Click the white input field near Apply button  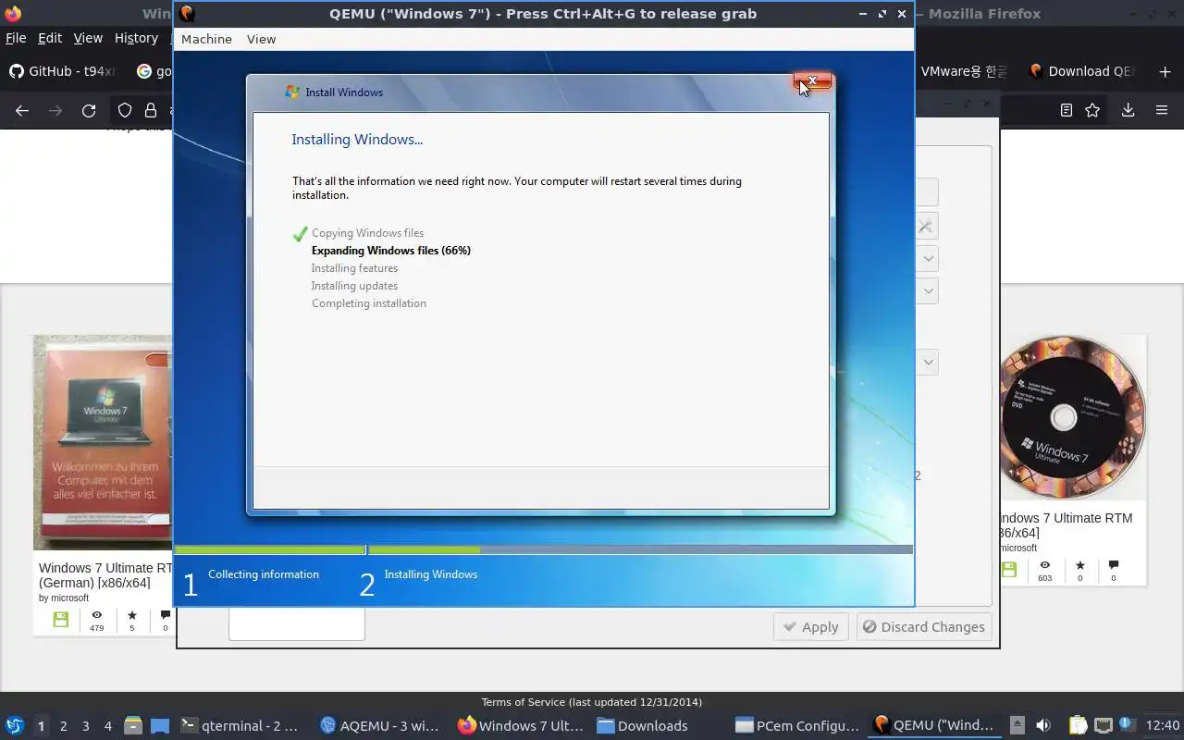pos(297,623)
